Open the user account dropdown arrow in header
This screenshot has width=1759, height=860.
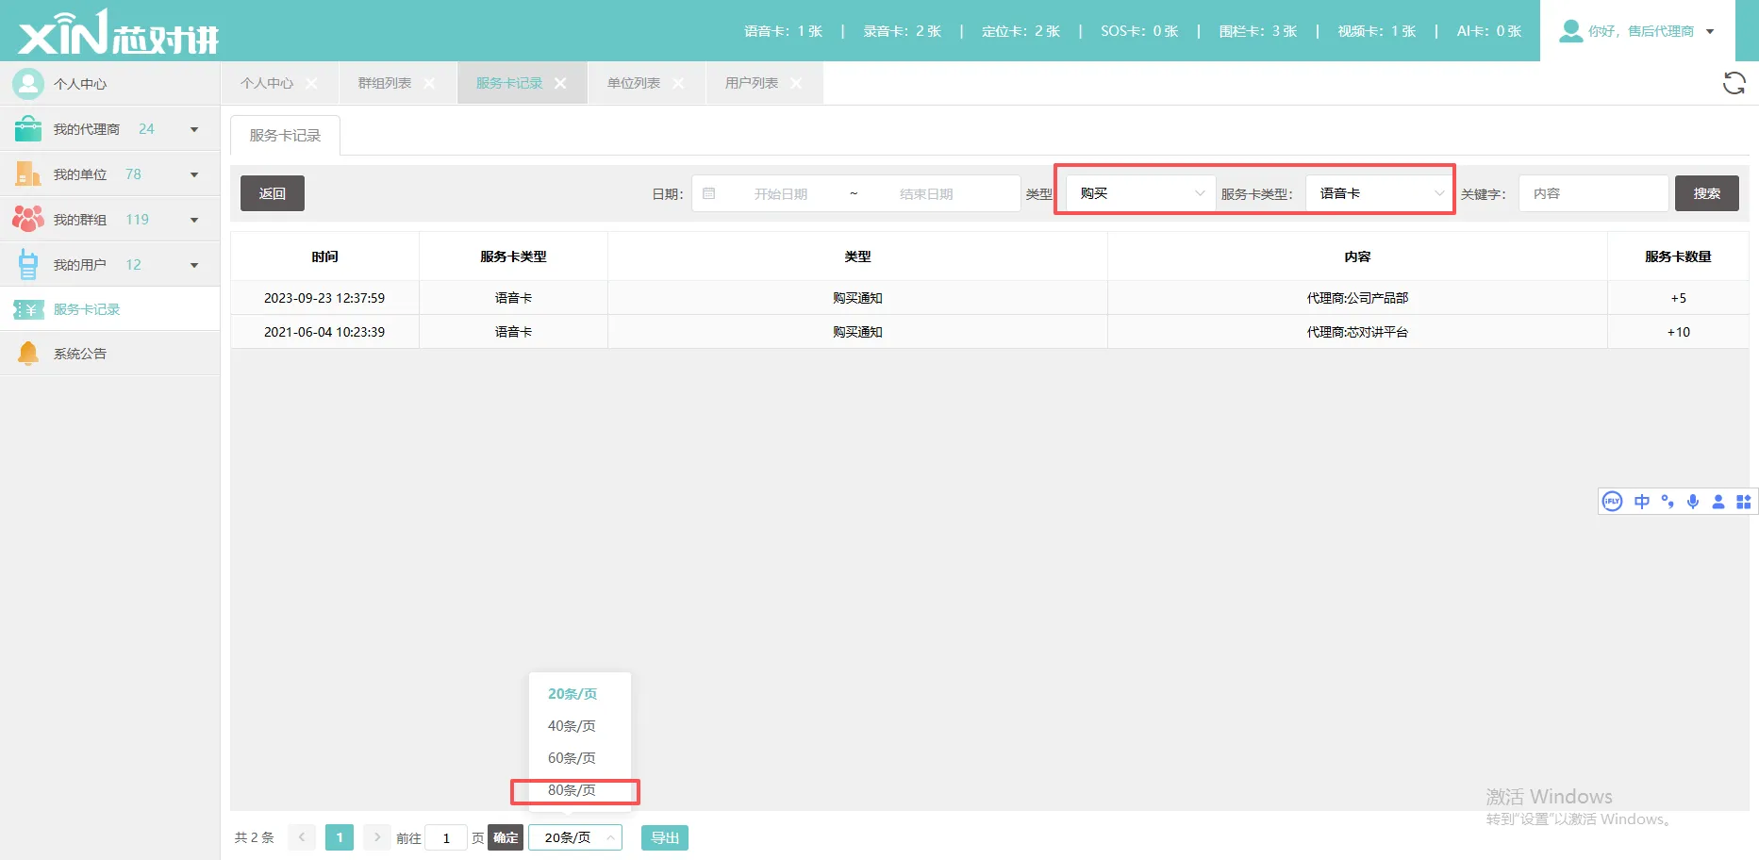coord(1710,31)
